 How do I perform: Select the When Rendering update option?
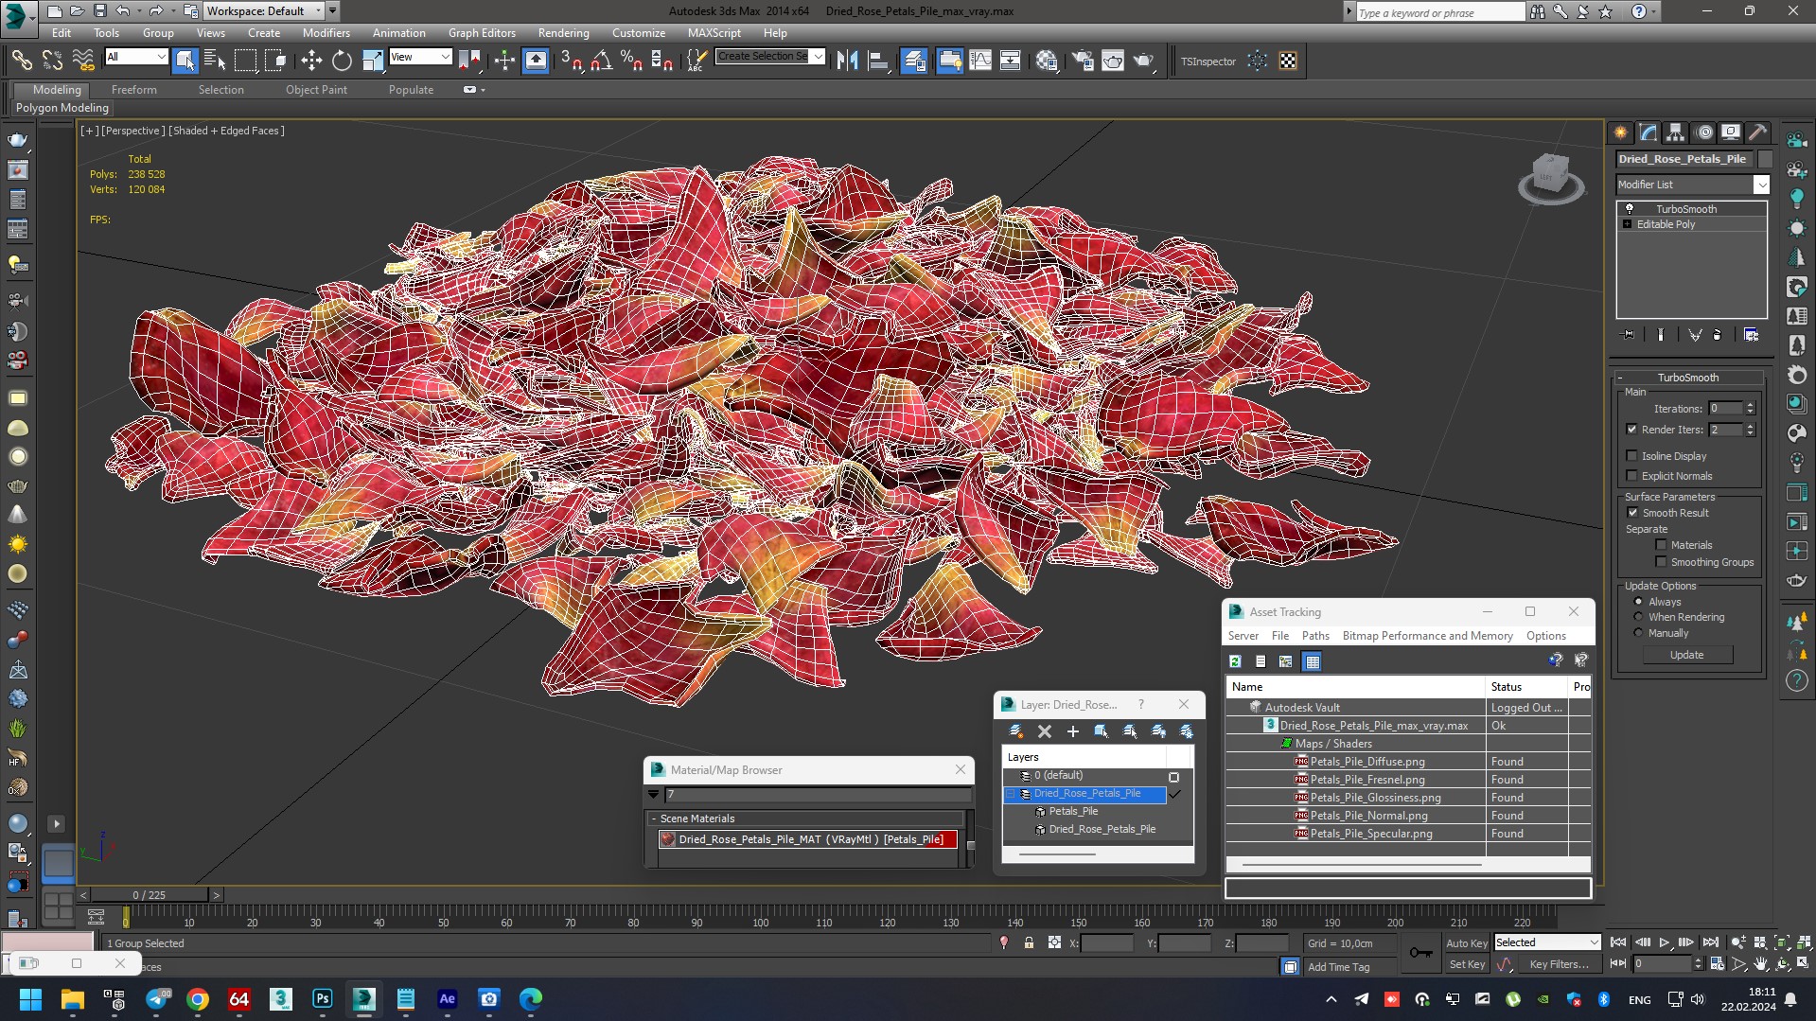pyautogui.click(x=1638, y=617)
